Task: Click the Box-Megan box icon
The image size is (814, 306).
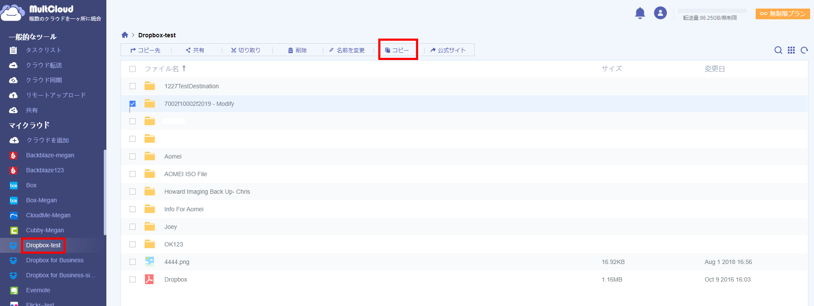Action: (x=14, y=200)
